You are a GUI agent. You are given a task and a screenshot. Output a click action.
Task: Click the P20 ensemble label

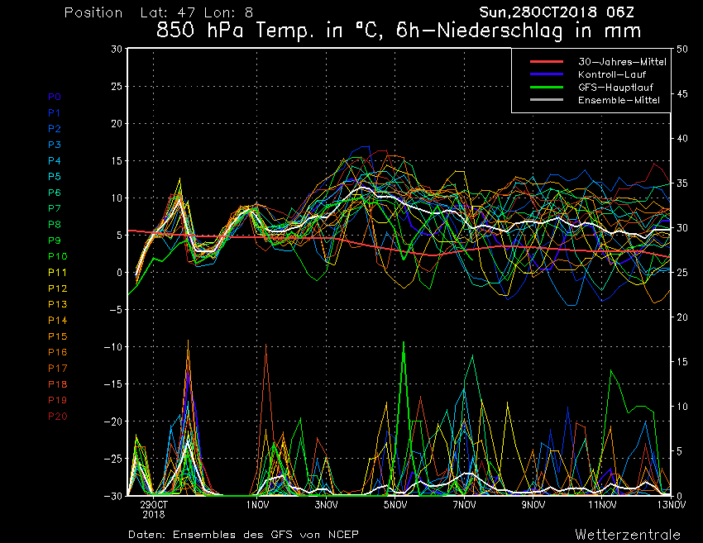click(57, 417)
